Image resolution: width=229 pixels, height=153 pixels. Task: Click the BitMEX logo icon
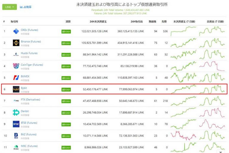point(16,78)
